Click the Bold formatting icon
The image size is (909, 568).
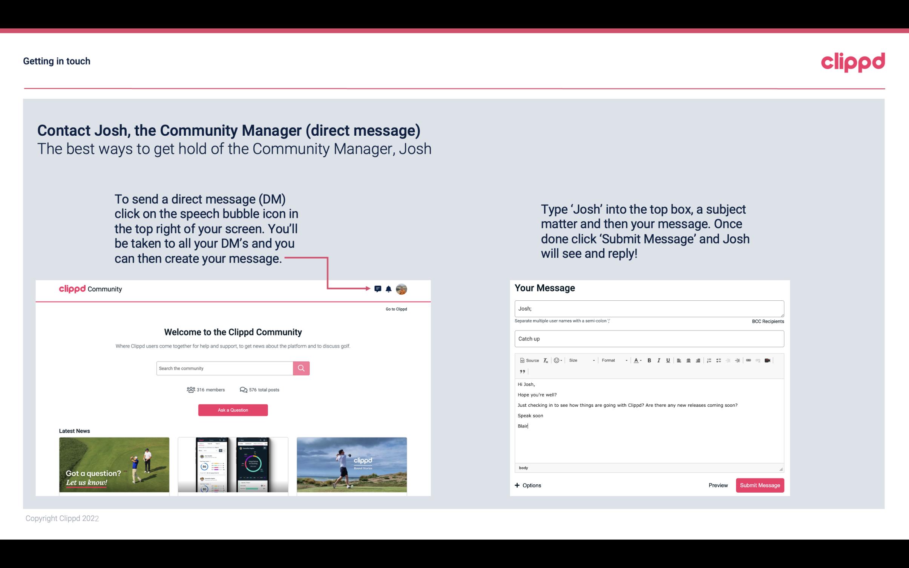pos(648,360)
